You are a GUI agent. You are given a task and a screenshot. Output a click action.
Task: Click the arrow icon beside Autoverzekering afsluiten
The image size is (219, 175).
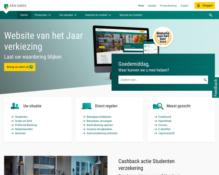coord(84,133)
